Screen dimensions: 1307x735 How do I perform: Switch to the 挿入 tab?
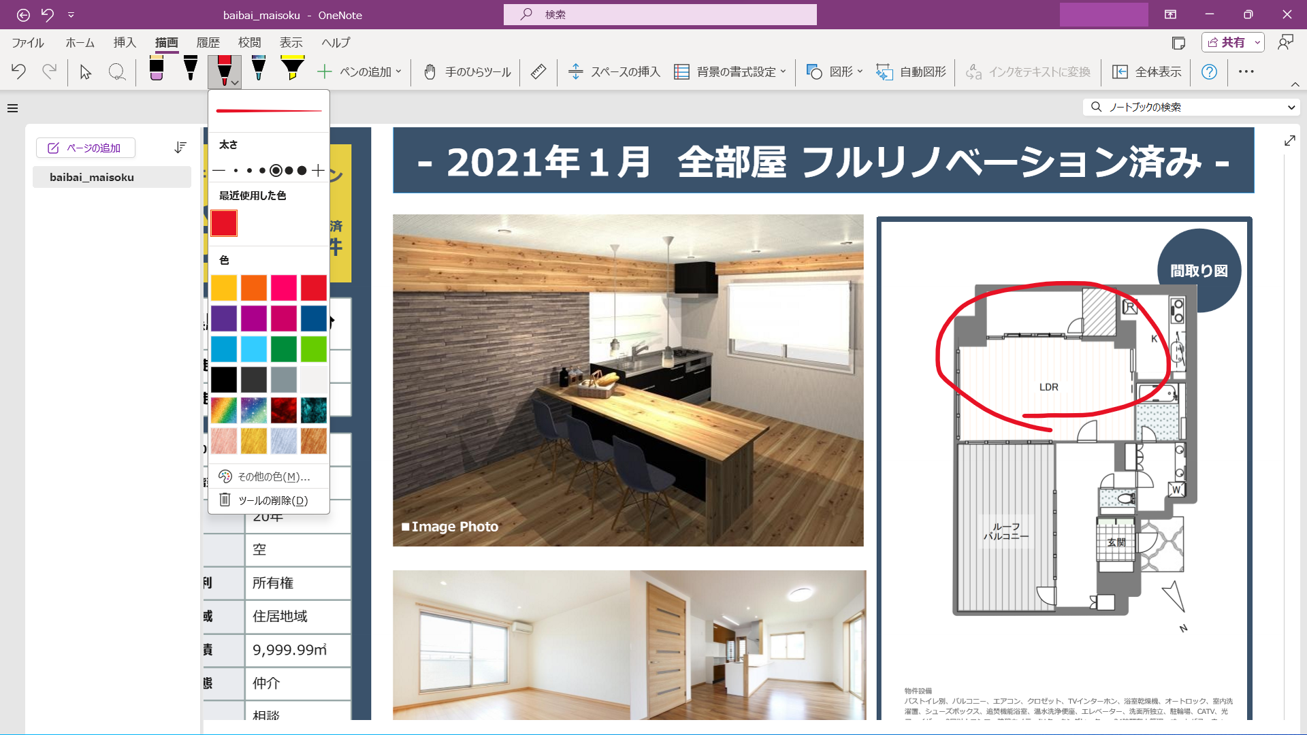125,42
